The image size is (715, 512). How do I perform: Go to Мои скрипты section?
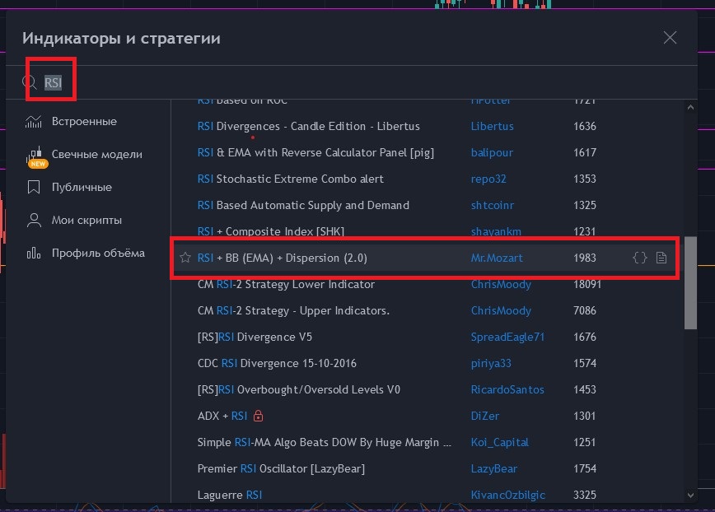click(86, 221)
